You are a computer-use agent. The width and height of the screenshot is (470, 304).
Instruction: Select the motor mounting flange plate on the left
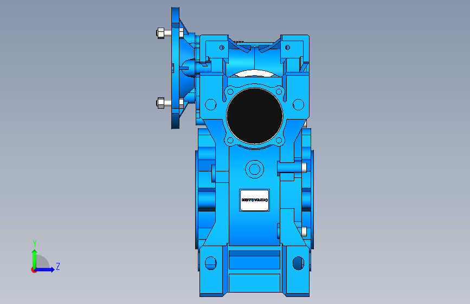tap(175, 68)
